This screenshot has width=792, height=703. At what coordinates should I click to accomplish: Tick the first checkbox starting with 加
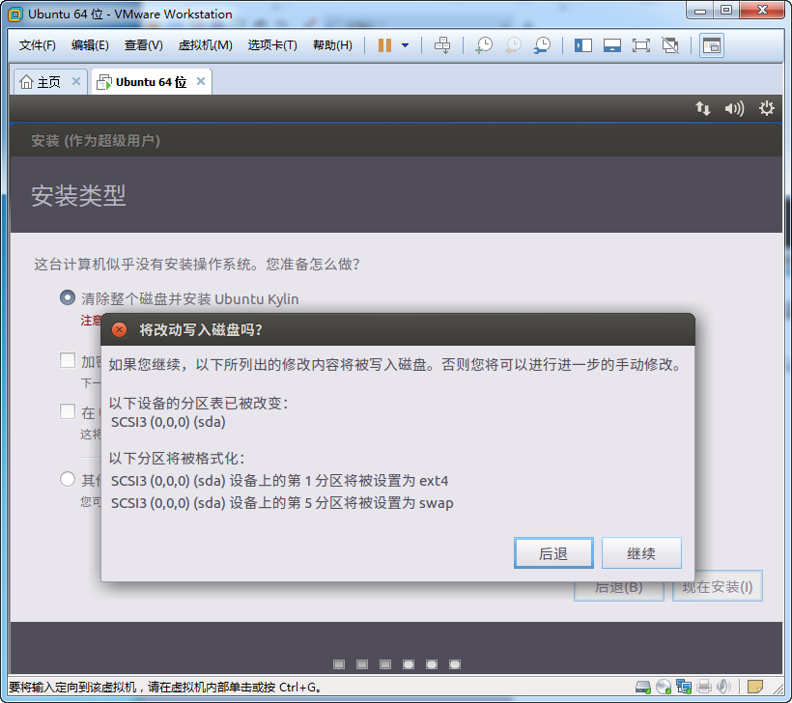click(68, 360)
